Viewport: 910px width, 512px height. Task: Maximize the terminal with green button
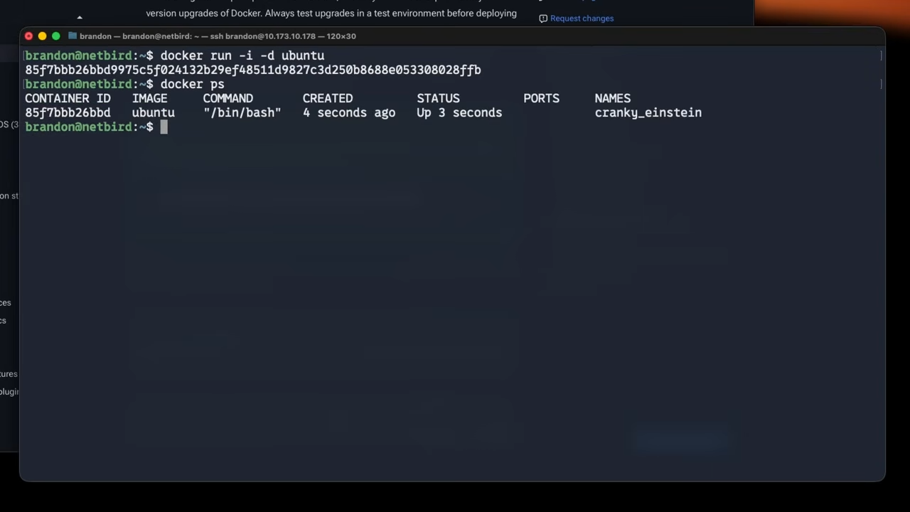tap(56, 36)
